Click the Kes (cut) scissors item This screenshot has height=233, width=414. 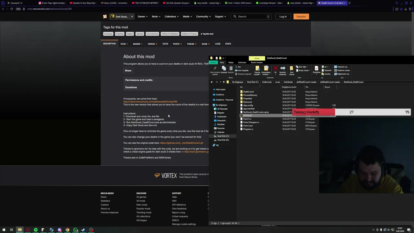pyautogui.click(x=238, y=67)
